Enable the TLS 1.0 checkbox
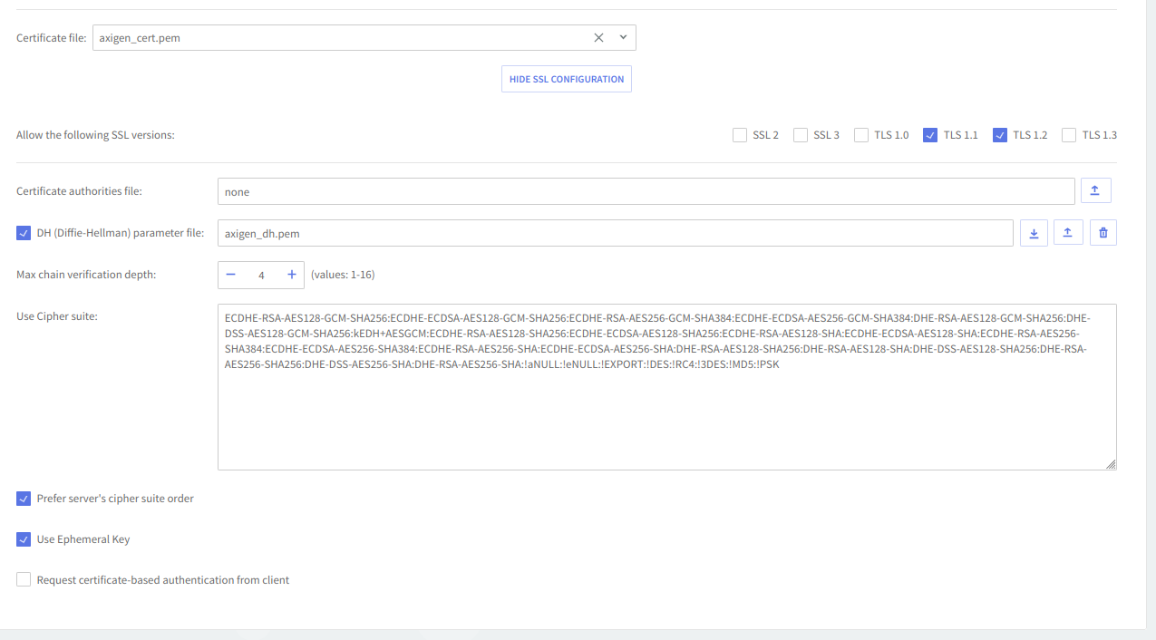The width and height of the screenshot is (1156, 640). (x=861, y=135)
